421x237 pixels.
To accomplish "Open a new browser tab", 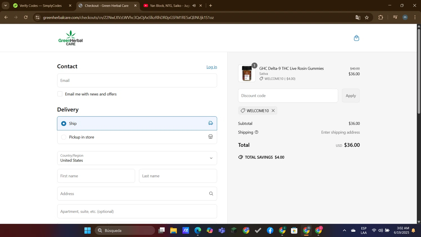I will tap(211, 6).
